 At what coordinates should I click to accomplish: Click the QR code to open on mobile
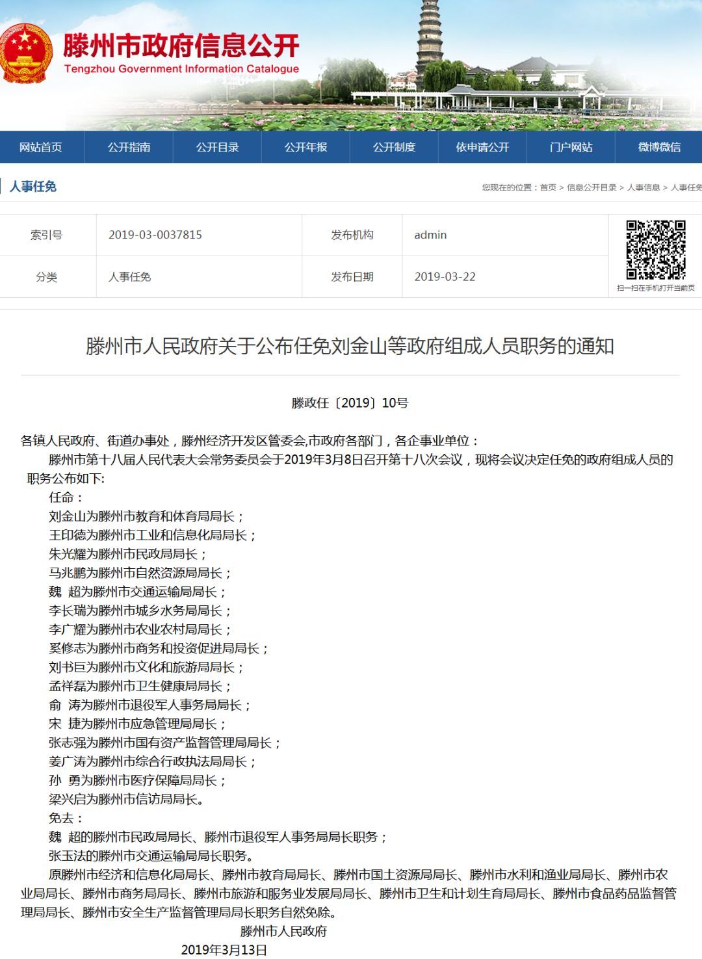click(655, 250)
